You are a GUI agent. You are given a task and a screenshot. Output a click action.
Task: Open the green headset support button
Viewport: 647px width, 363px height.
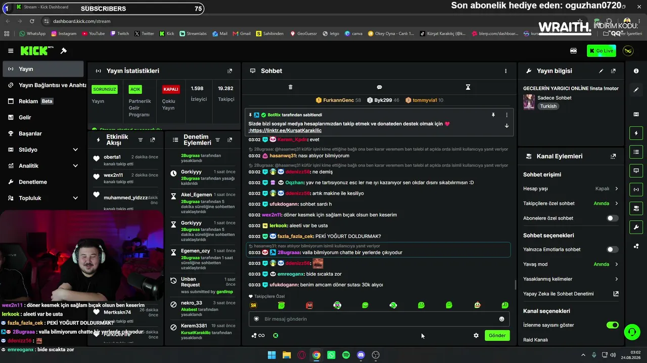pos(632,332)
